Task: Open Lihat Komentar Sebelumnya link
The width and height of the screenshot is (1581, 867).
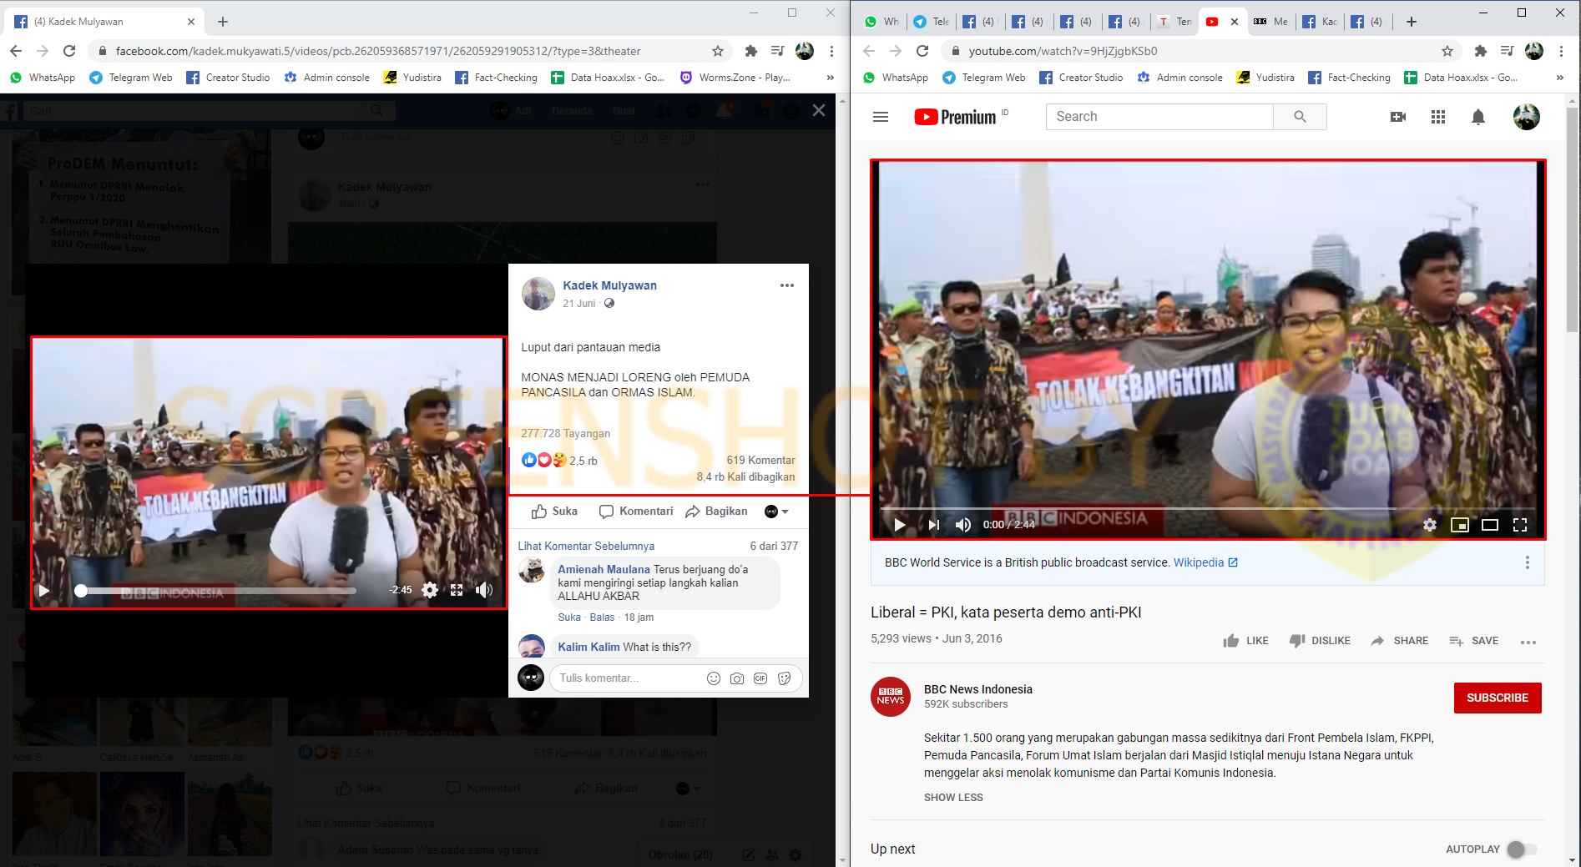Action: 586,546
